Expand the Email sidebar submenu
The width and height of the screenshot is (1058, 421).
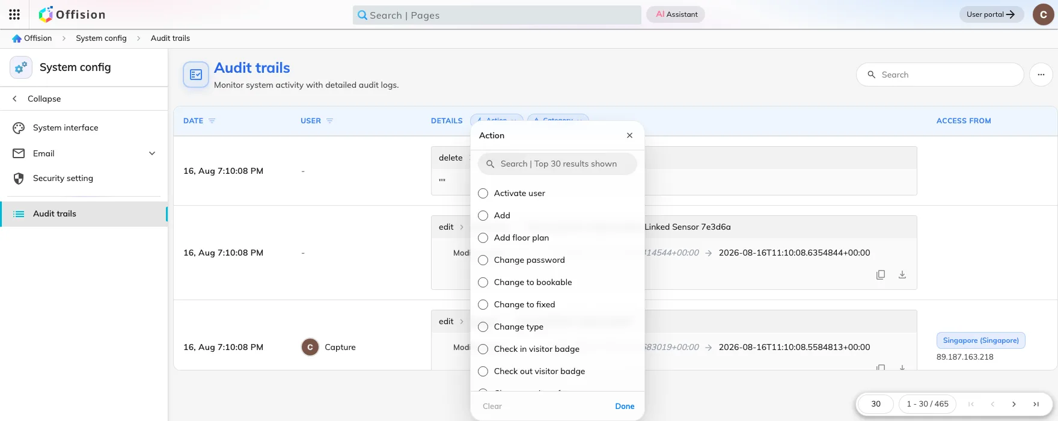(x=152, y=153)
